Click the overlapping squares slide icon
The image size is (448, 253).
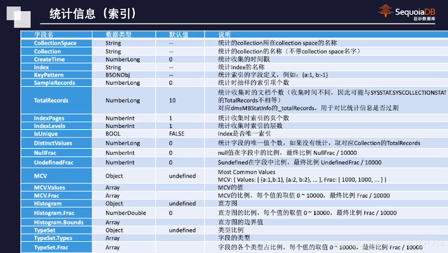18,17
